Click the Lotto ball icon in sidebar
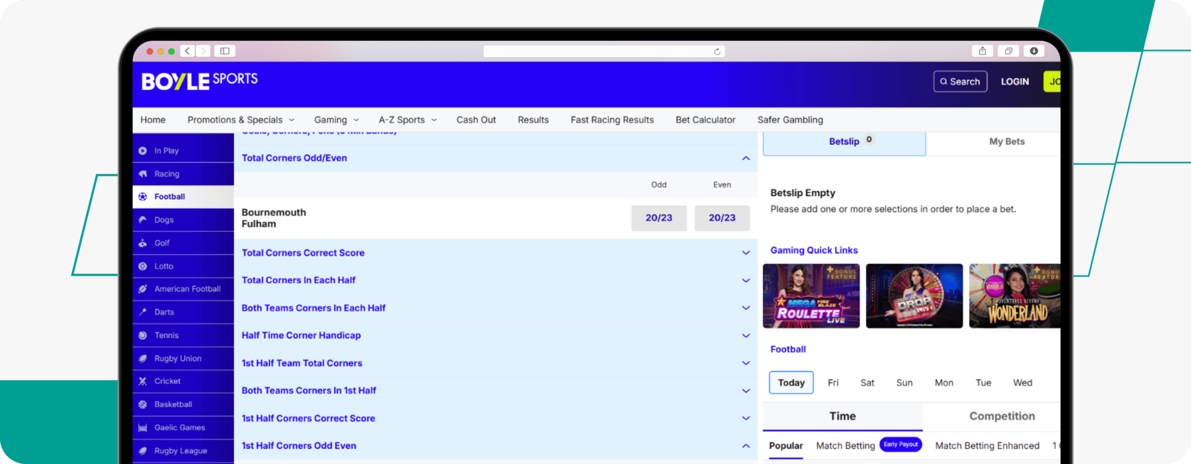Image resolution: width=1191 pixels, height=464 pixels. pos(142,266)
